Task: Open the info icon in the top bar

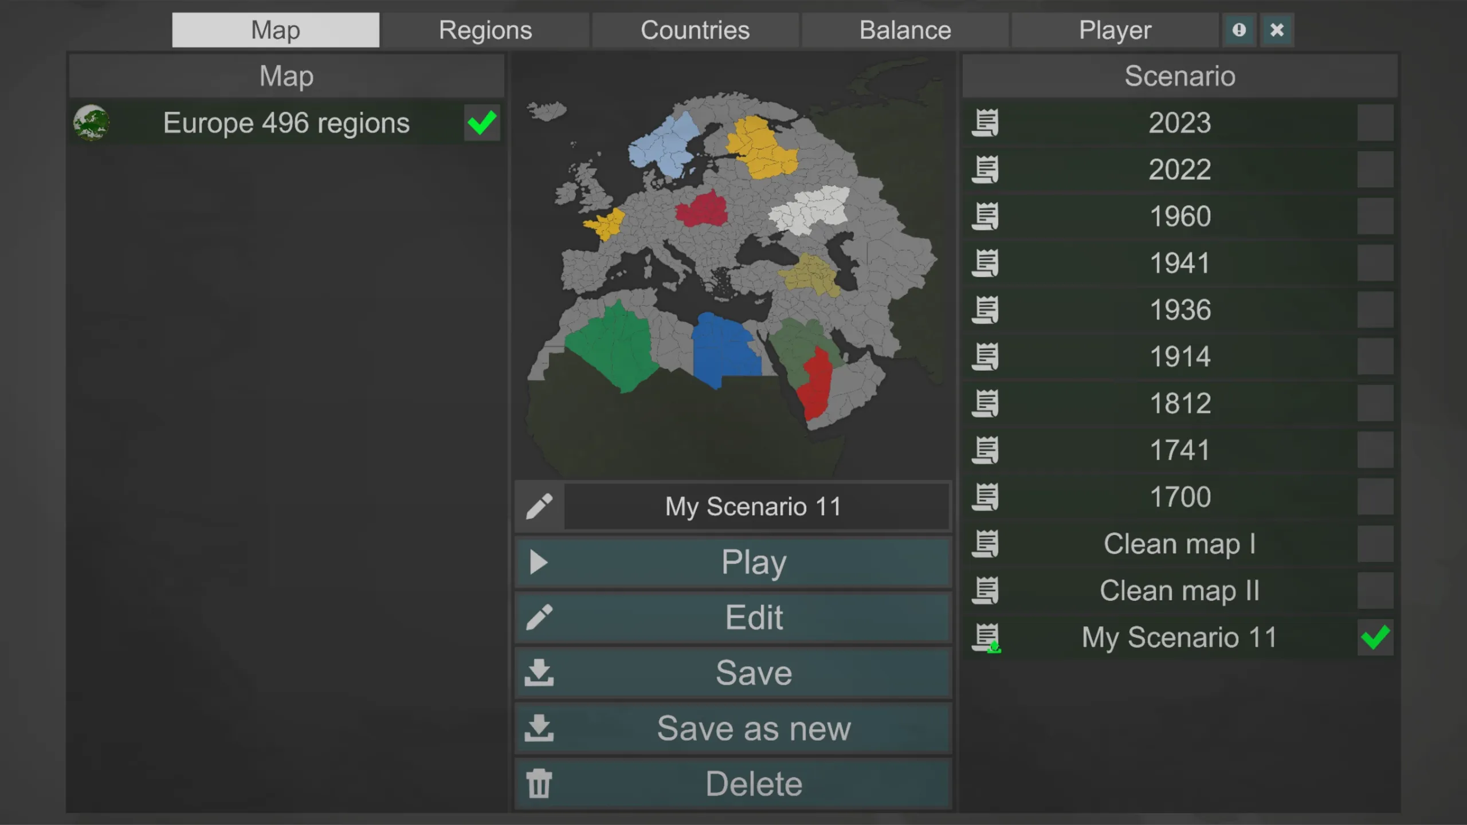Action: [x=1240, y=29]
